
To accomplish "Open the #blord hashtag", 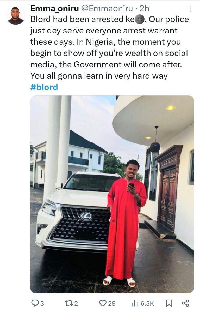I will click(44, 87).
